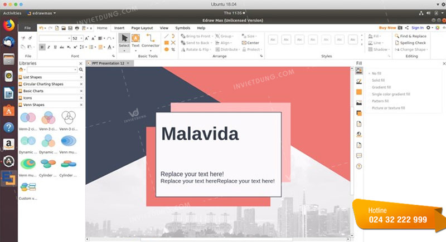Click the library search input field
Screen dimensions: 446x242
coord(52,70)
